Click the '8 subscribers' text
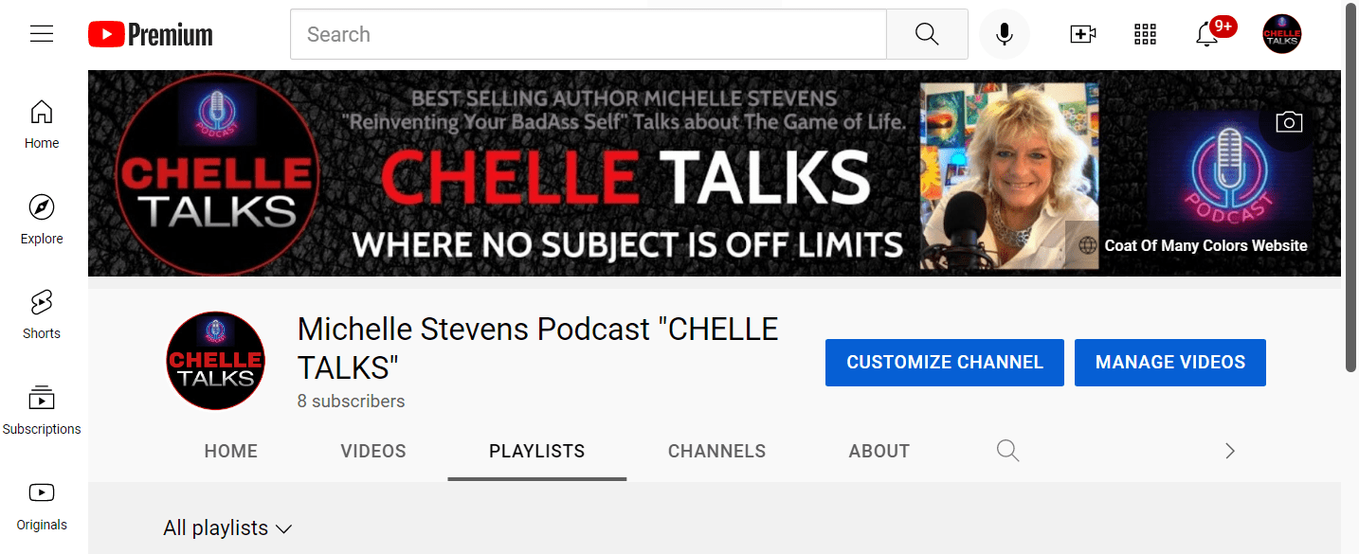This screenshot has height=554, width=1359. (351, 402)
